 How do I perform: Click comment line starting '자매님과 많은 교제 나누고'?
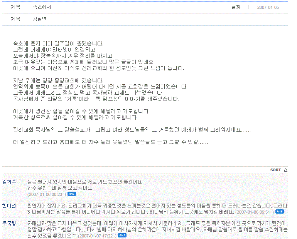pos(157,223)
